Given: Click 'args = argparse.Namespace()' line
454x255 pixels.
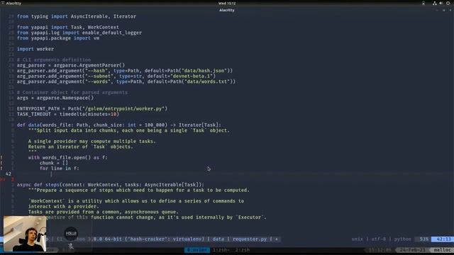Looking at the screenshot, I should 55,98.
